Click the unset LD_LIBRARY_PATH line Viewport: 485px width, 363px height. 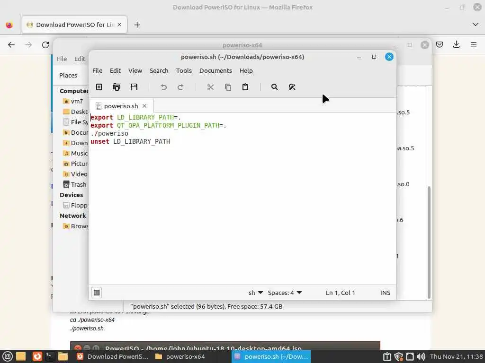(x=130, y=141)
